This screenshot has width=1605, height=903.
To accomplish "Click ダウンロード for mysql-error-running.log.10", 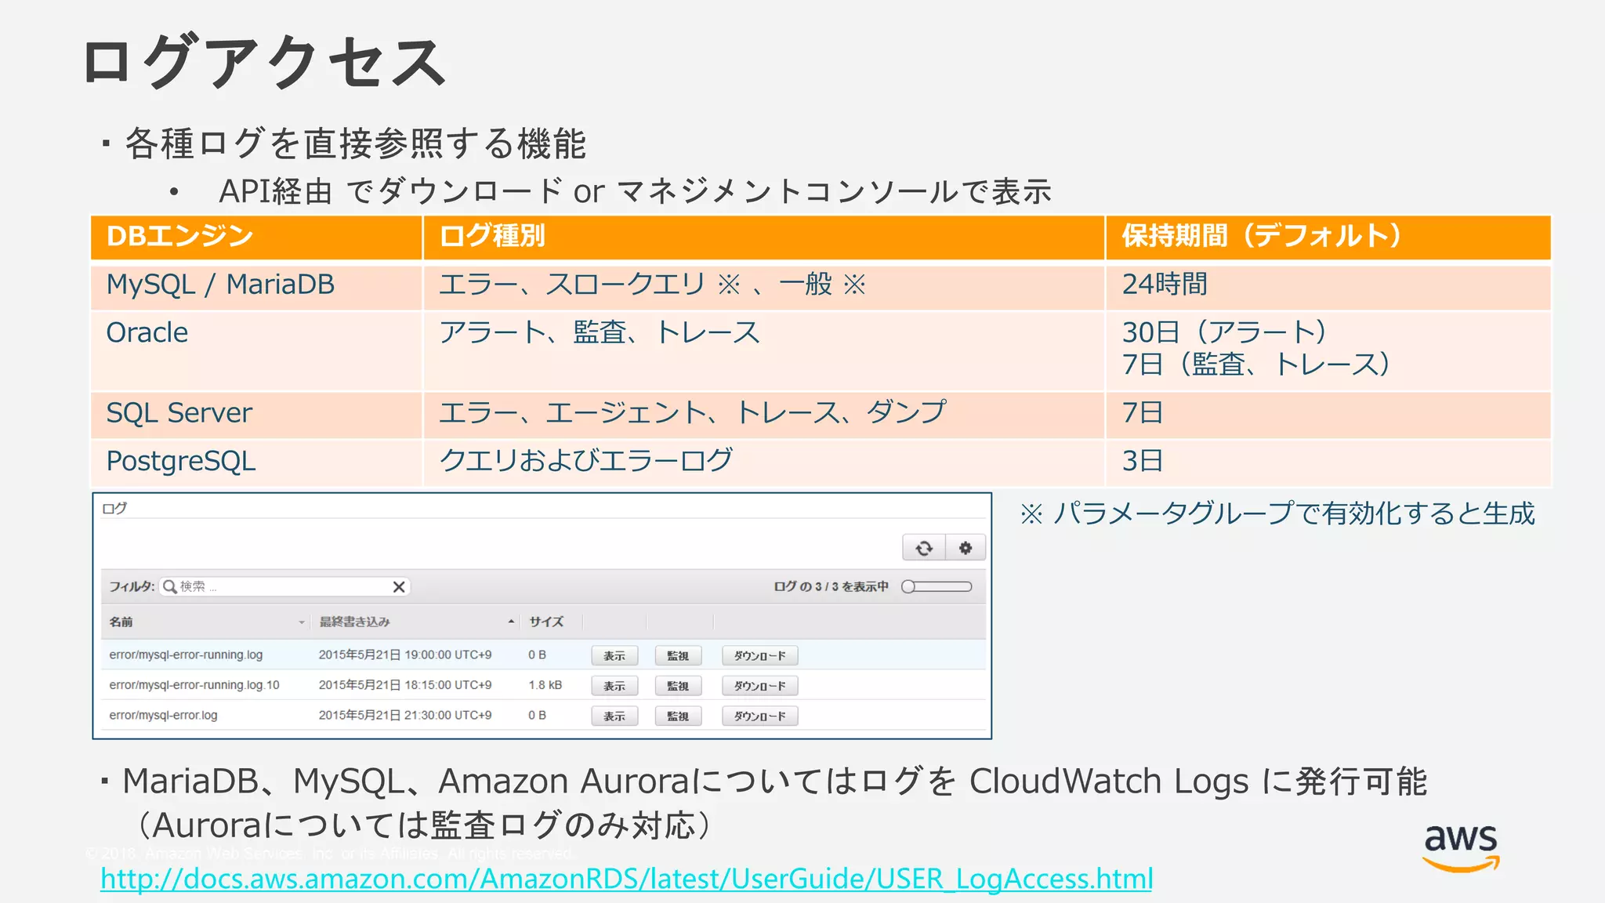I will 759,686.
